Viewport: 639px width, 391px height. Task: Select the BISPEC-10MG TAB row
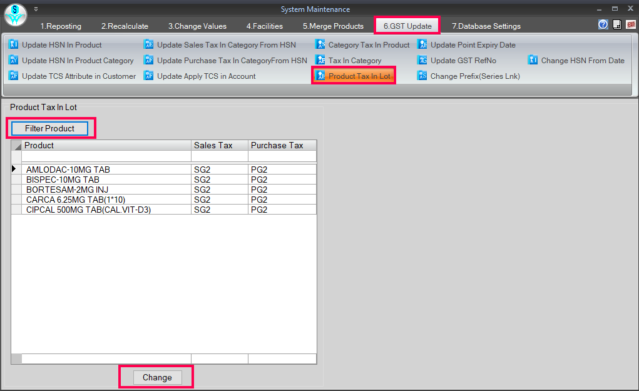pos(164,180)
